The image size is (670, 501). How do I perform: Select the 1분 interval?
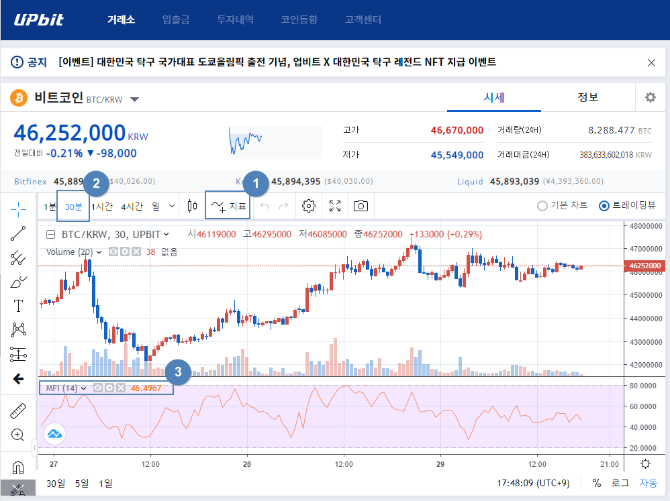coord(50,207)
